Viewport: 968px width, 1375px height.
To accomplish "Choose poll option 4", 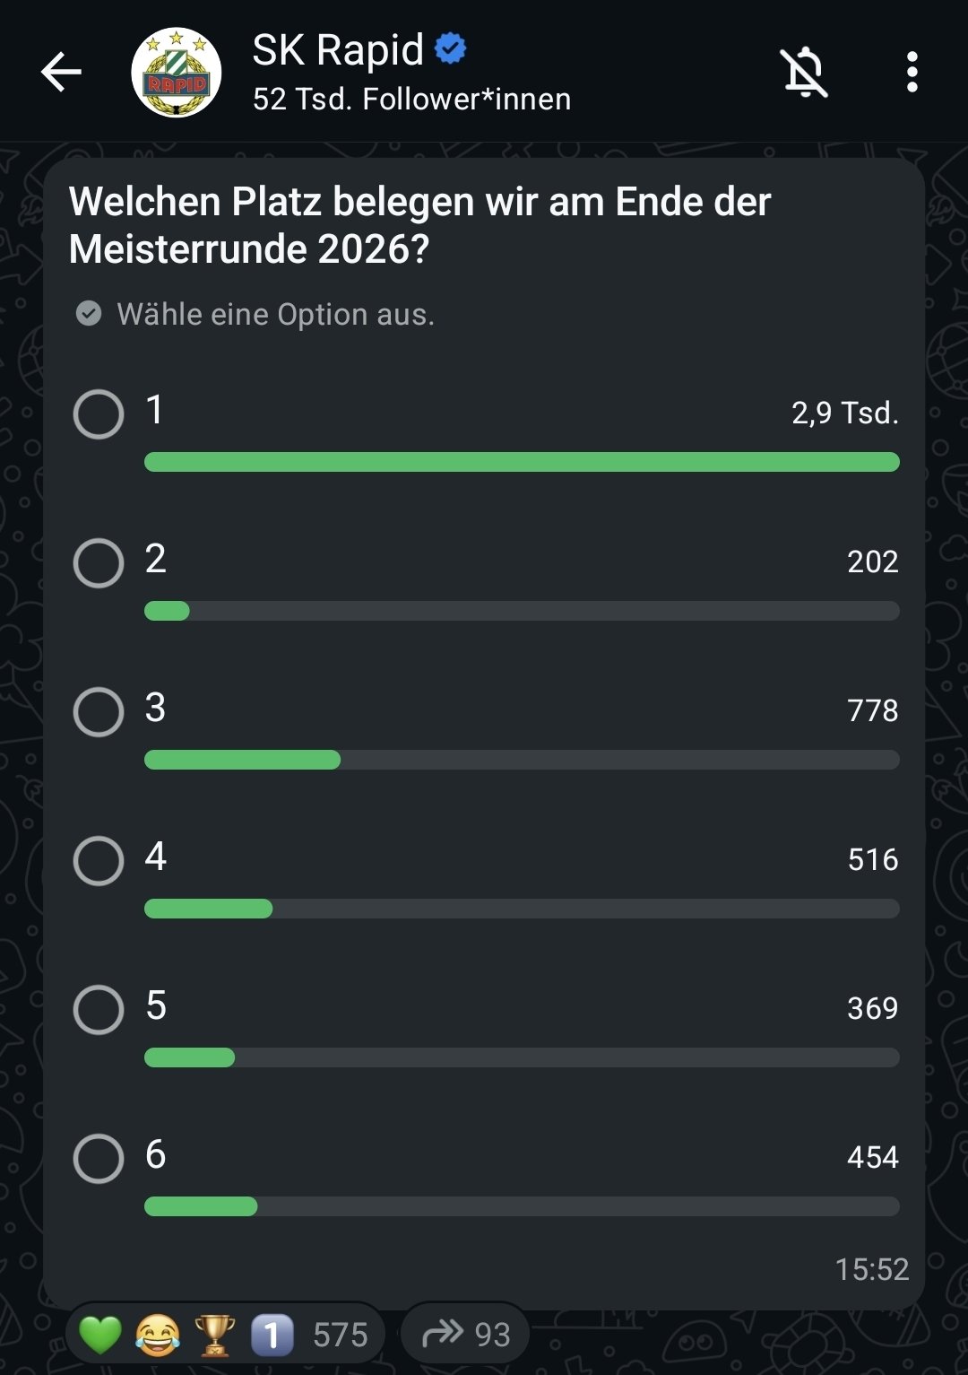I will (99, 861).
